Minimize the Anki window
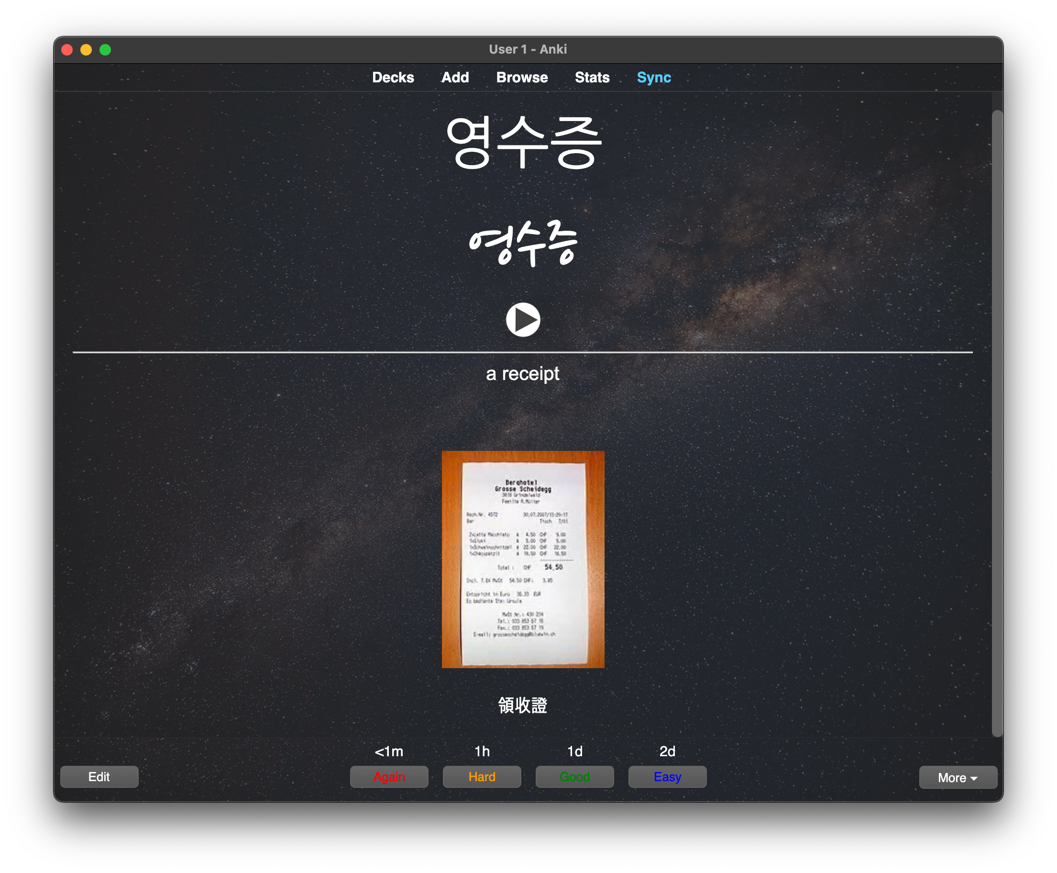The image size is (1057, 873). tap(86, 50)
